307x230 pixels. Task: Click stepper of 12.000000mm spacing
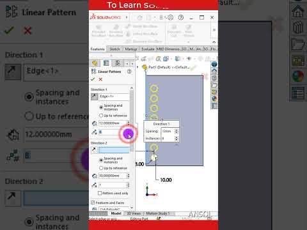[x=129, y=123]
